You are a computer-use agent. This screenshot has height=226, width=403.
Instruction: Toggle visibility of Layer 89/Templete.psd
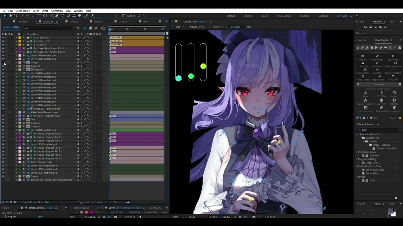3,73
